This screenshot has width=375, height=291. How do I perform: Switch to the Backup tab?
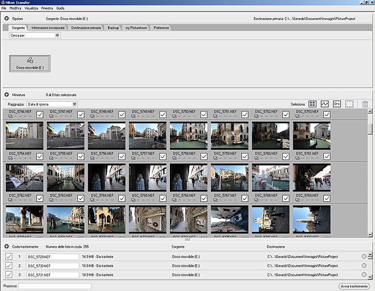pos(113,28)
